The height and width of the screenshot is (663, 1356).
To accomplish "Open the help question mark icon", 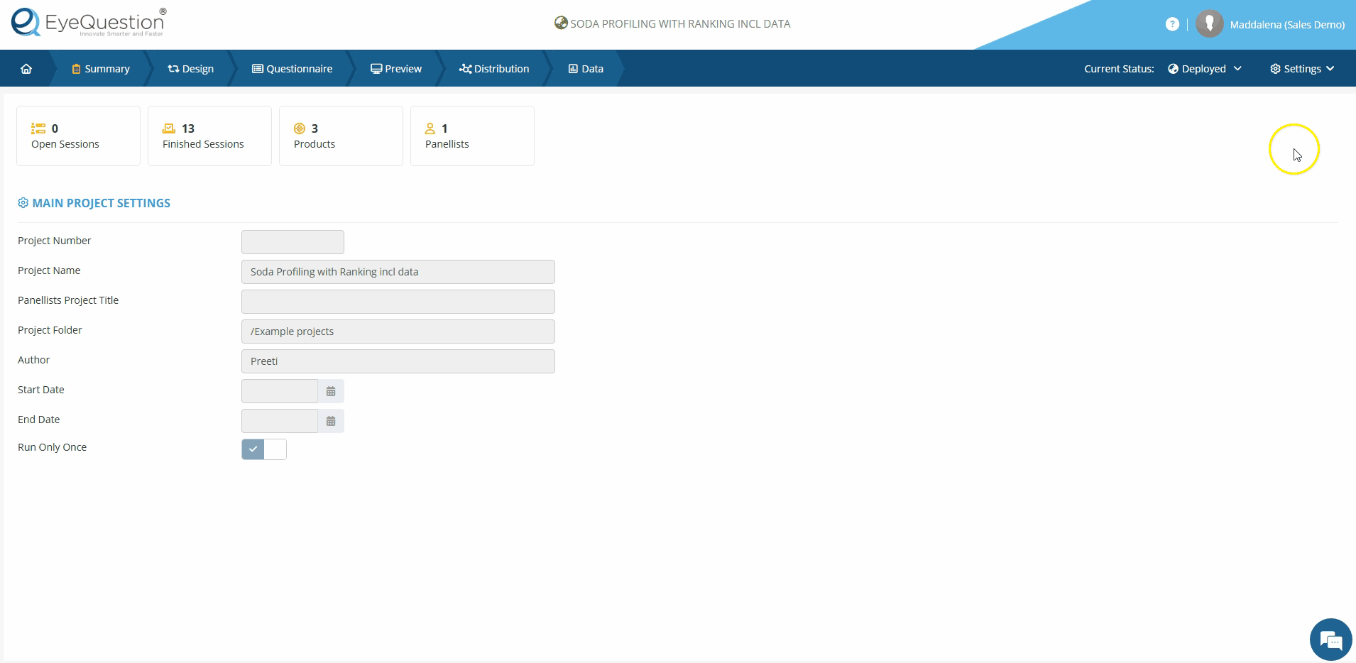I will point(1172,24).
